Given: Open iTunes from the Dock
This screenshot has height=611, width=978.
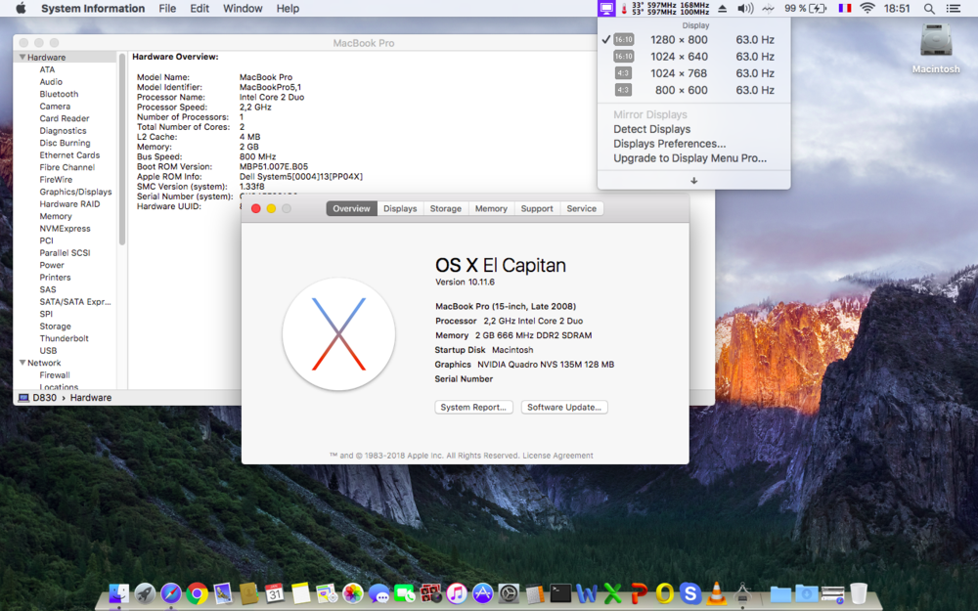Looking at the screenshot, I should click(x=457, y=593).
